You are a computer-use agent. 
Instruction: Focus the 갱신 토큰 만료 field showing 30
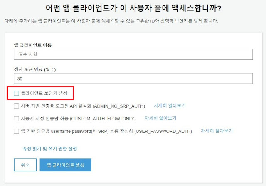pos(133,78)
